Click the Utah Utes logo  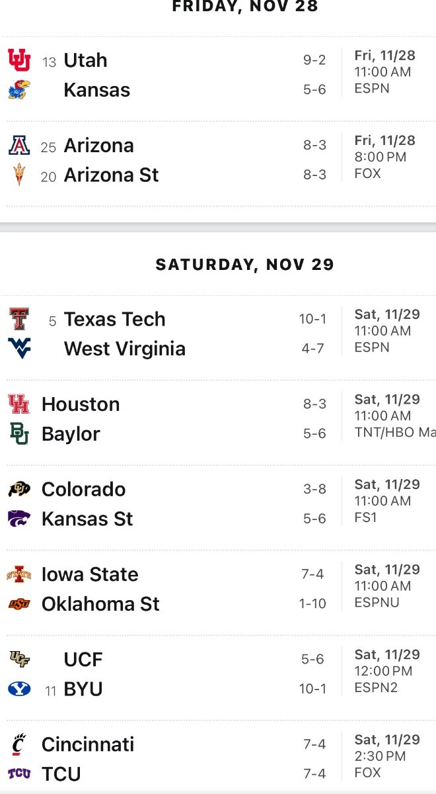(x=19, y=60)
